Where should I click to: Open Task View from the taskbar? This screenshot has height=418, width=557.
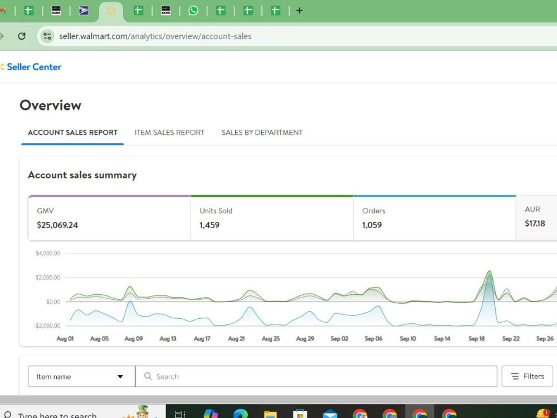point(180,414)
